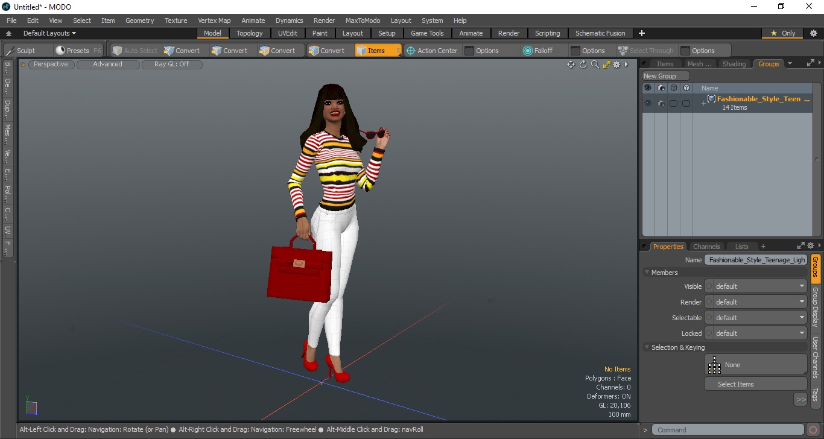The height and width of the screenshot is (439, 824).
Task: Open the Geometry menu
Action: point(139,21)
